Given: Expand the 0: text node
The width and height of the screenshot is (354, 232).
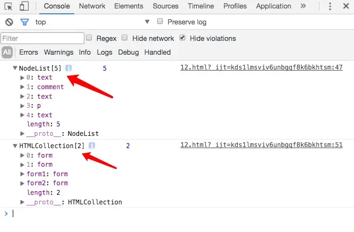Looking at the screenshot, I should (22, 78).
